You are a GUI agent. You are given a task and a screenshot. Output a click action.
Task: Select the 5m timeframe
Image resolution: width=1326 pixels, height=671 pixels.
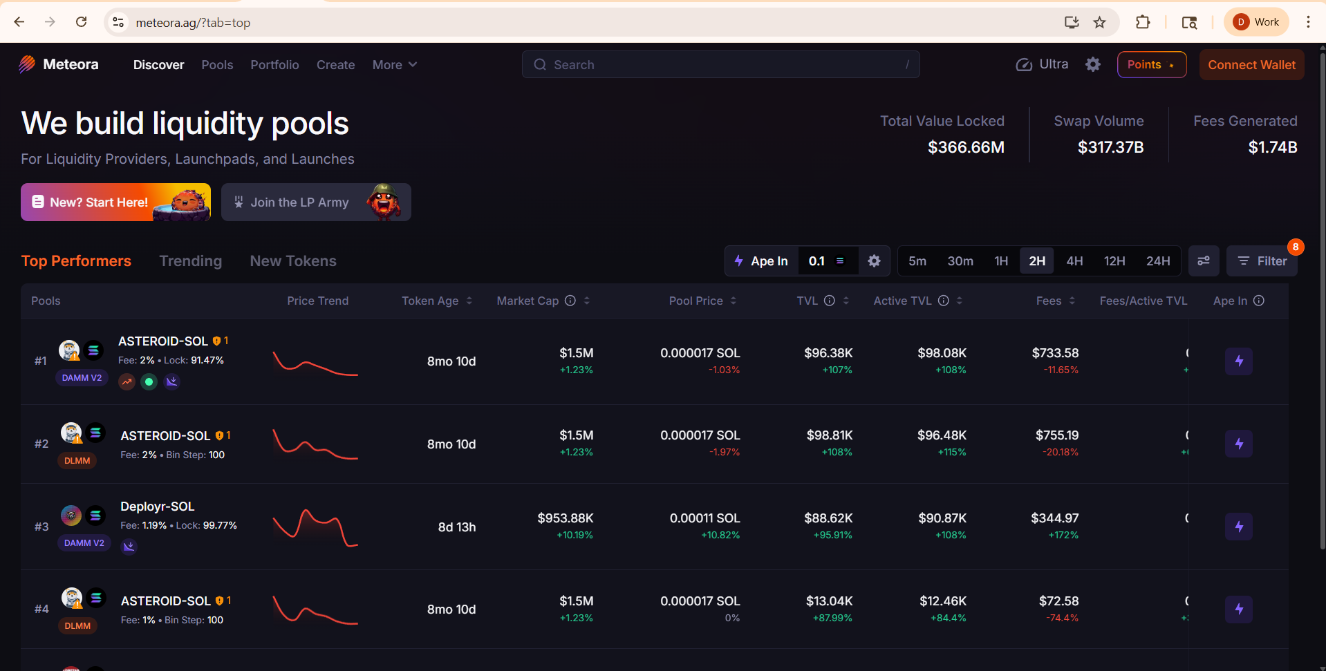[917, 261]
